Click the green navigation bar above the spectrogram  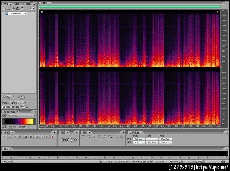pos(130,7)
